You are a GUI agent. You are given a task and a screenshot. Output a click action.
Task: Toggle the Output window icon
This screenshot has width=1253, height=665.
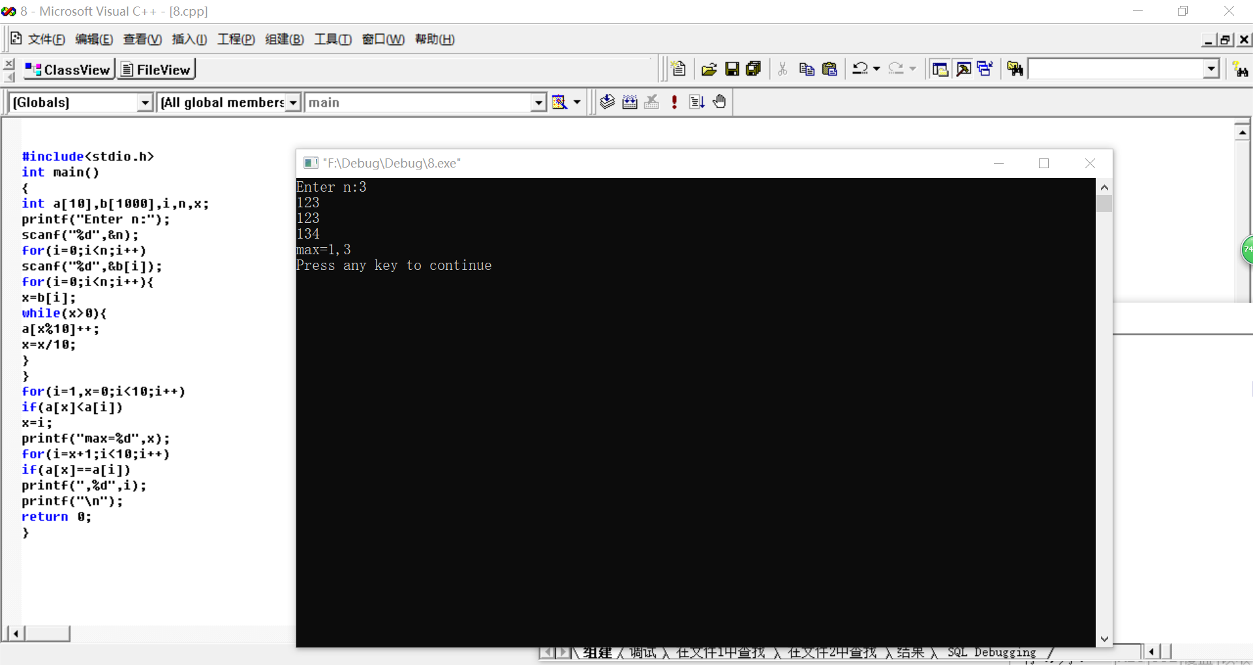click(963, 68)
